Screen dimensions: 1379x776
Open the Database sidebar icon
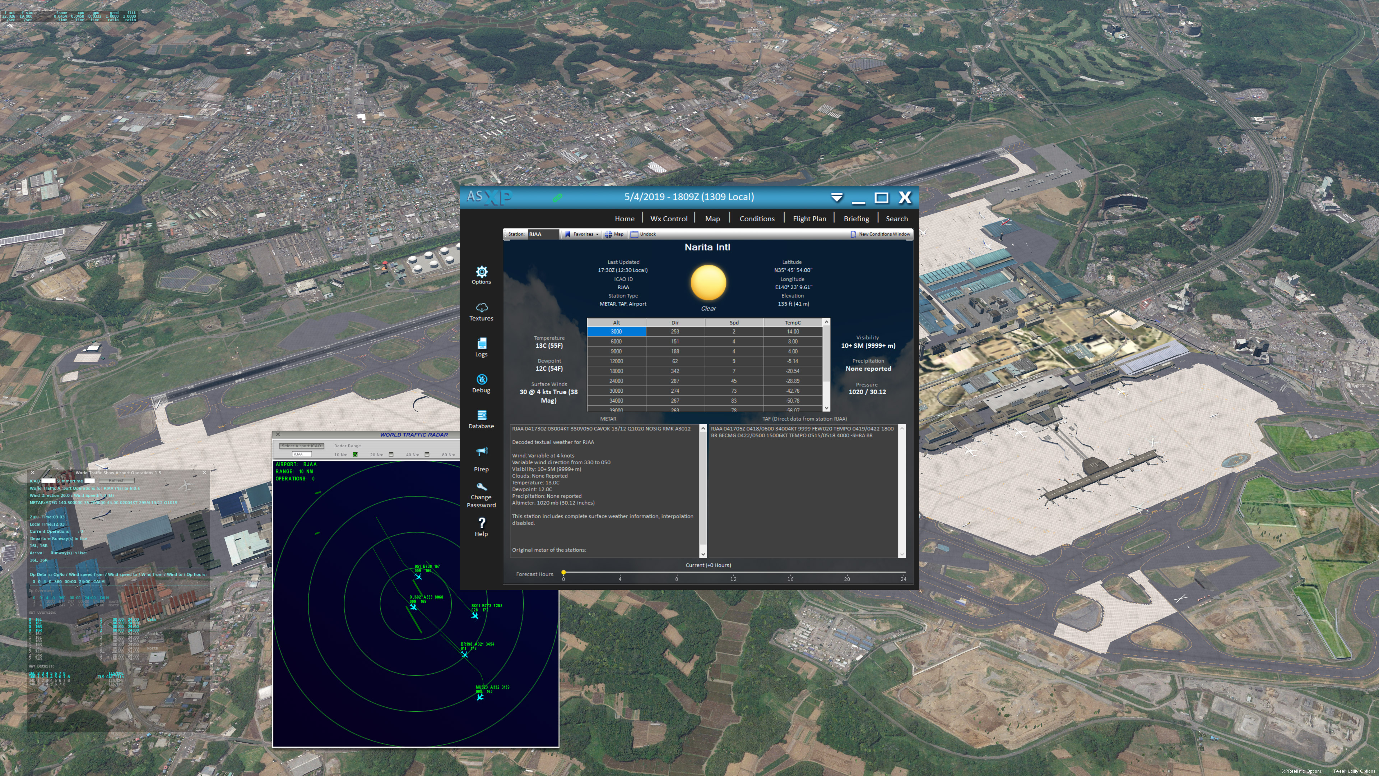click(x=481, y=415)
